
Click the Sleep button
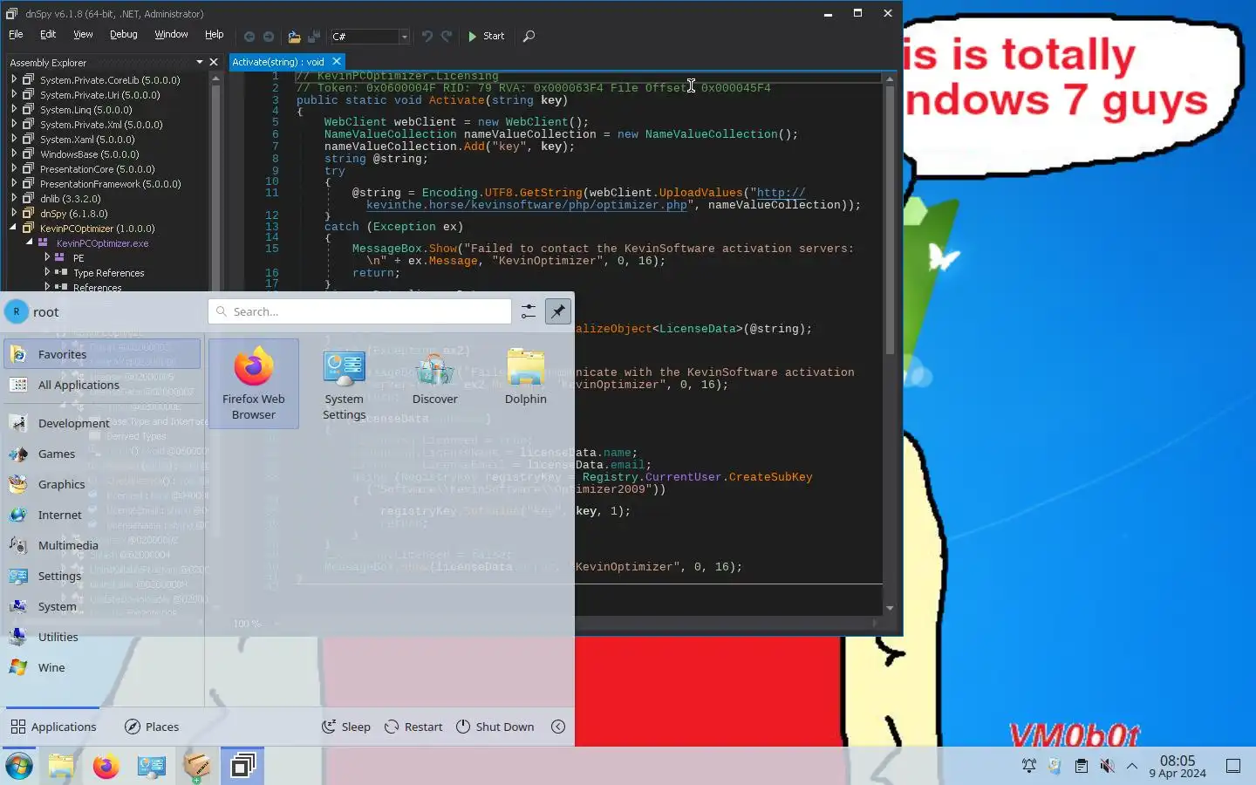tap(346, 727)
